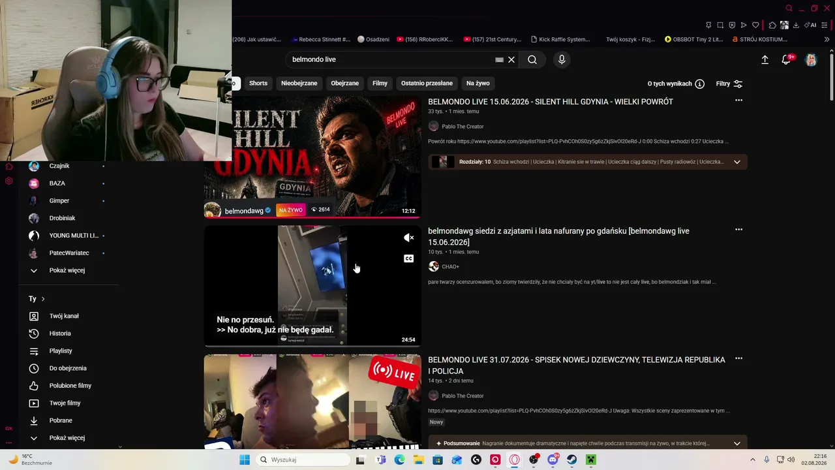Show more bookmarks with the double chevron

point(827,39)
